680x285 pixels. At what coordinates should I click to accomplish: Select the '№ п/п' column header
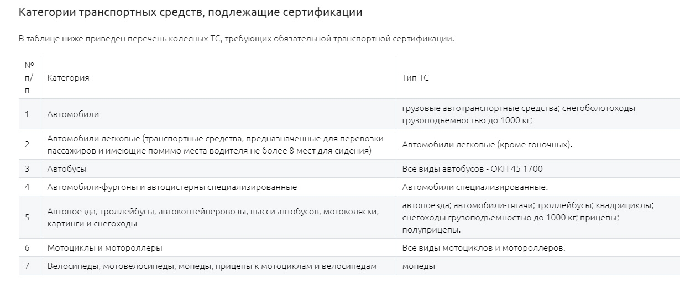tap(30, 77)
